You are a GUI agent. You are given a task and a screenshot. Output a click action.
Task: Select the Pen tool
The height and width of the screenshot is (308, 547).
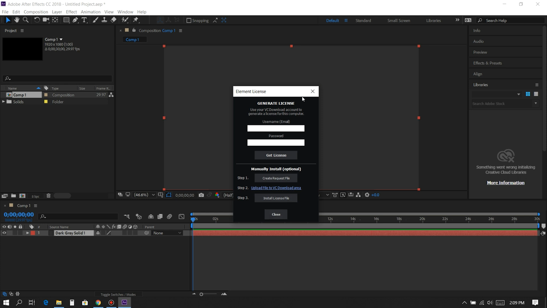75,20
